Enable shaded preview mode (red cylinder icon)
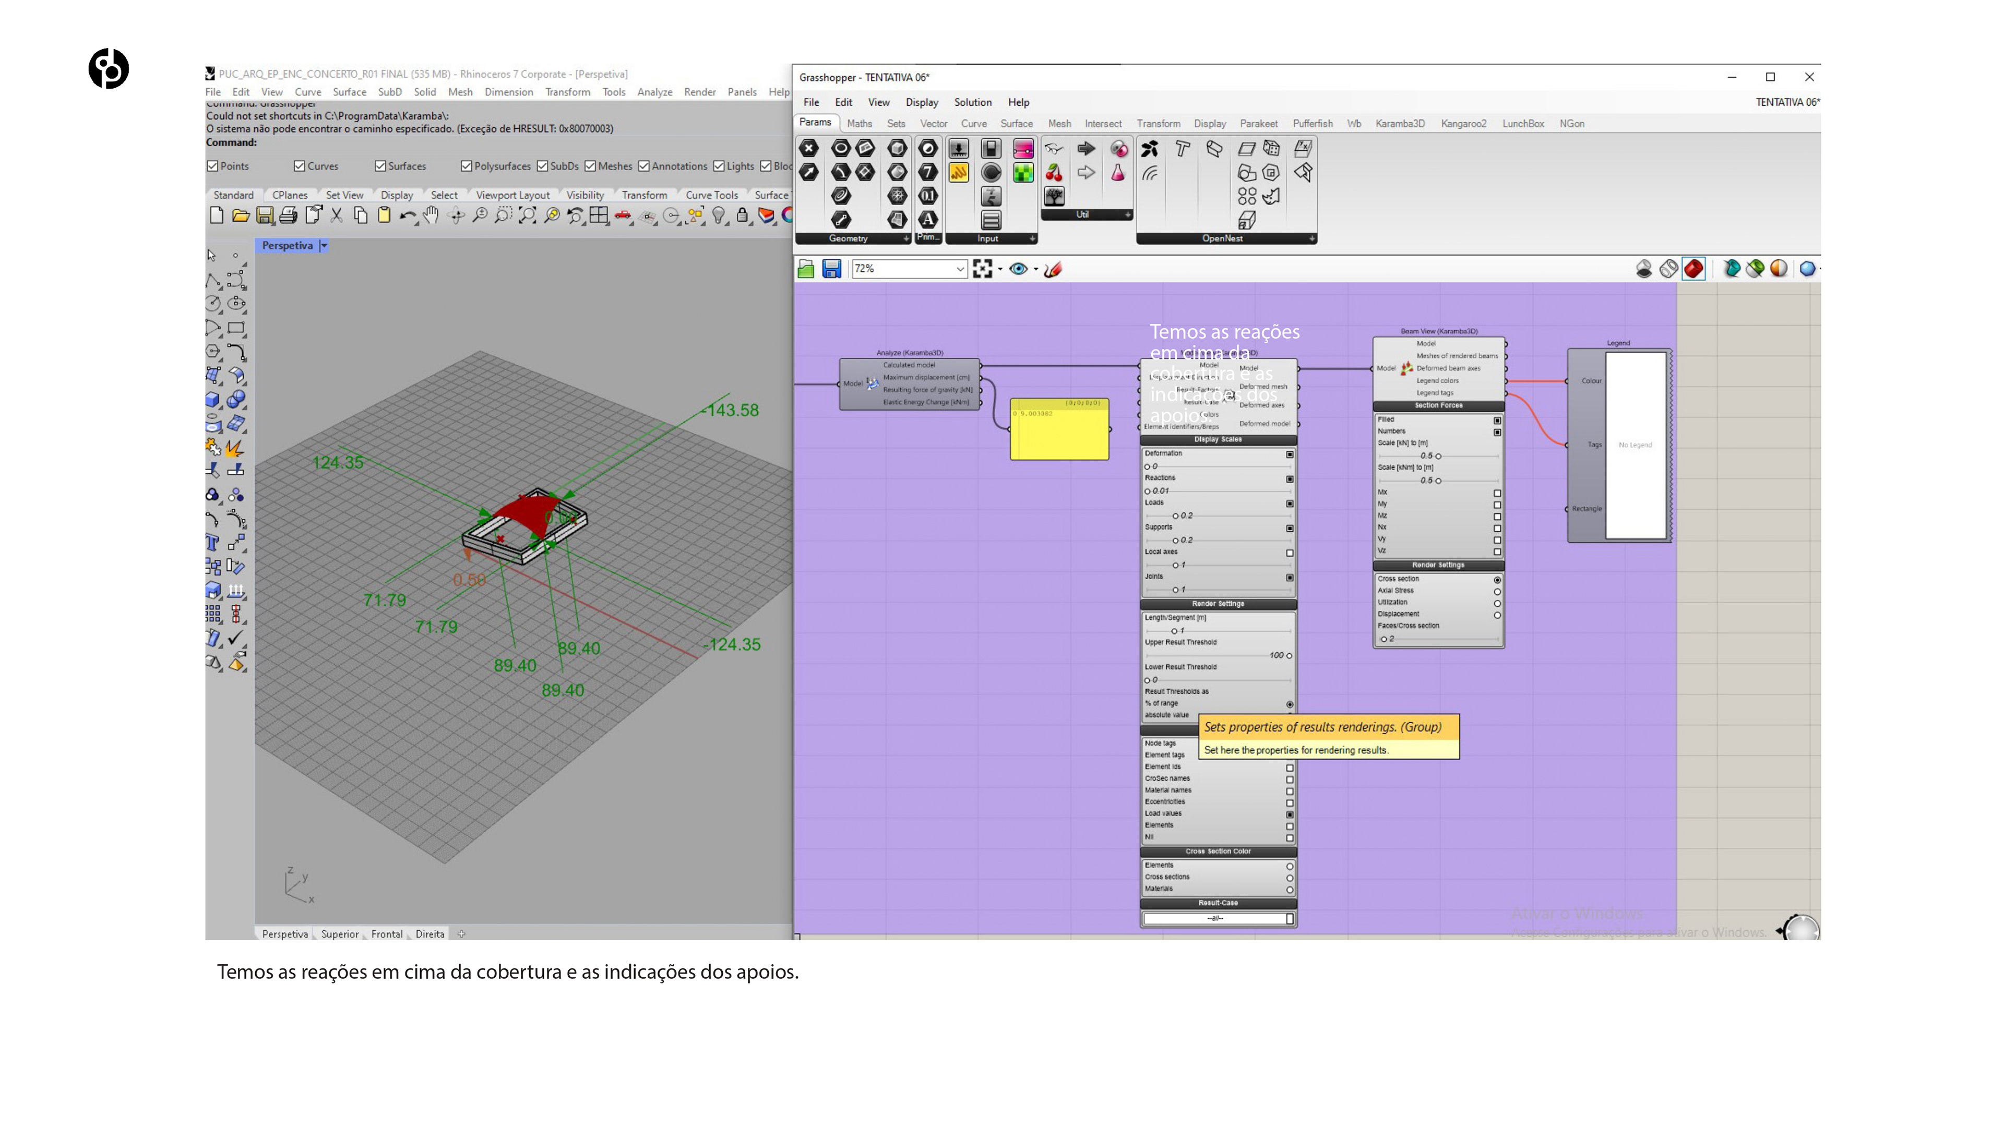The image size is (2004, 1127). pyautogui.click(x=1693, y=269)
